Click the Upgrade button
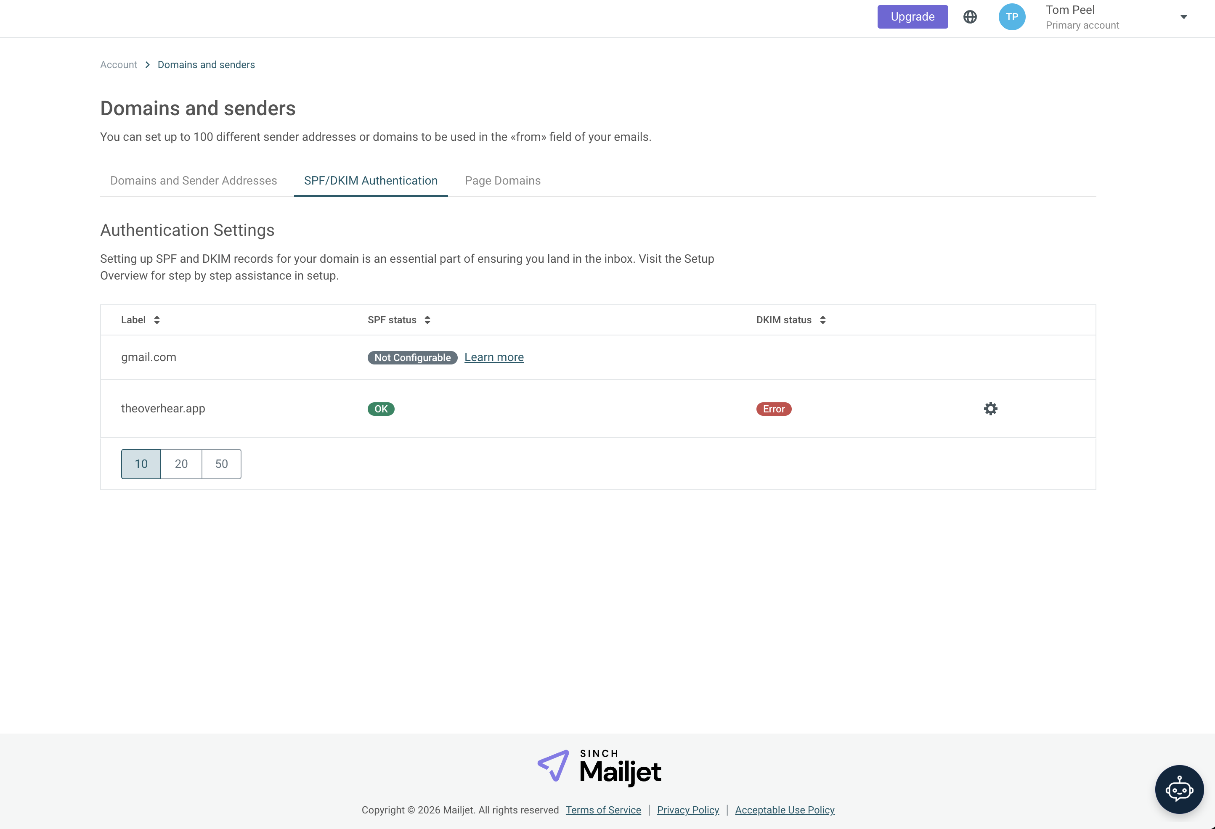 pyautogui.click(x=912, y=17)
